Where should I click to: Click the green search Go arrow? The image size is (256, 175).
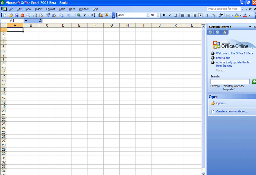pyautogui.click(x=254, y=81)
